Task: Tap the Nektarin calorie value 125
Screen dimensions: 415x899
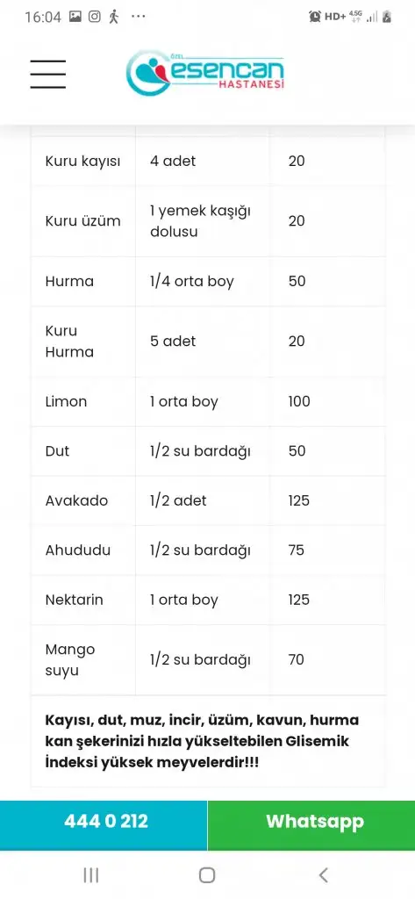Action: (x=298, y=600)
